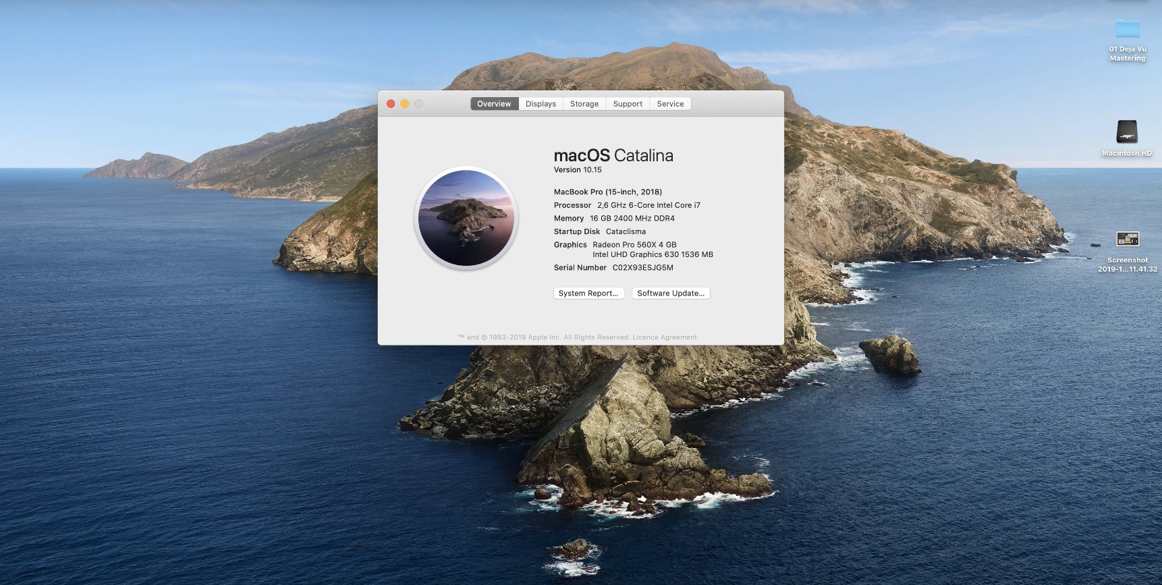The image size is (1162, 585).
Task: Click the MacBook Pro (15-inch, 2018) model text
Action: tap(607, 192)
